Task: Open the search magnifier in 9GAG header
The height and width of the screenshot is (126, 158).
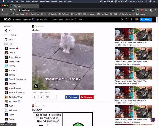Action: (127, 19)
